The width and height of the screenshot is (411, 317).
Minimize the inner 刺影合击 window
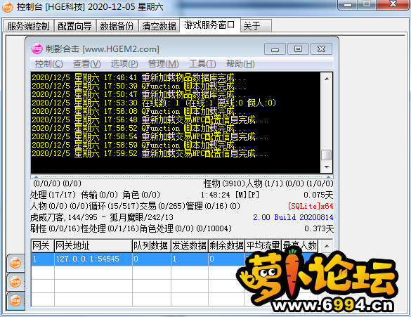275,49
